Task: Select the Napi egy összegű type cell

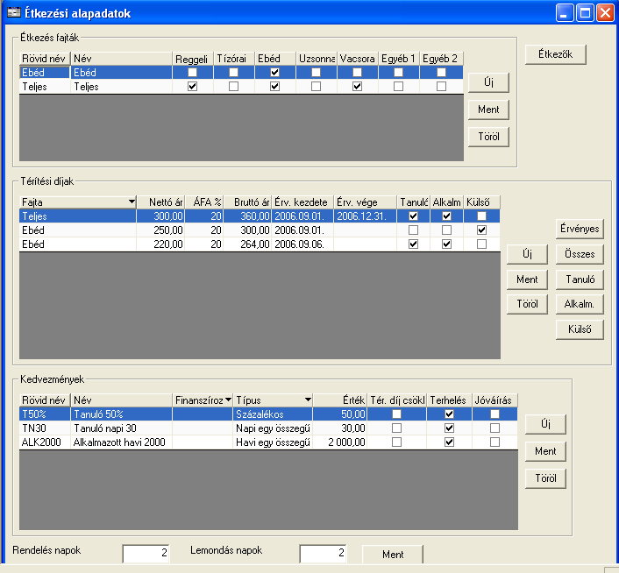Action: [x=273, y=428]
